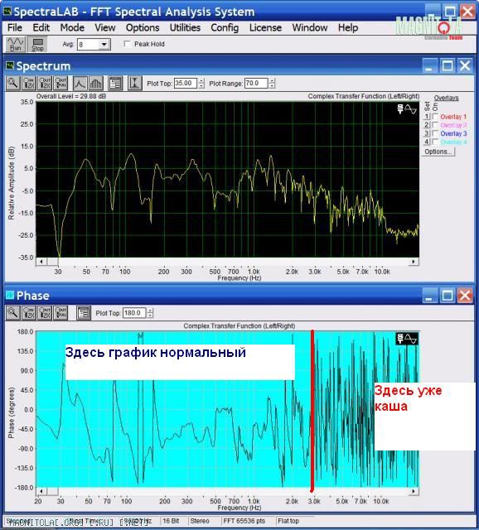This screenshot has width=479, height=530.
Task: Click the Phase window title icon
Action: coord(10,295)
